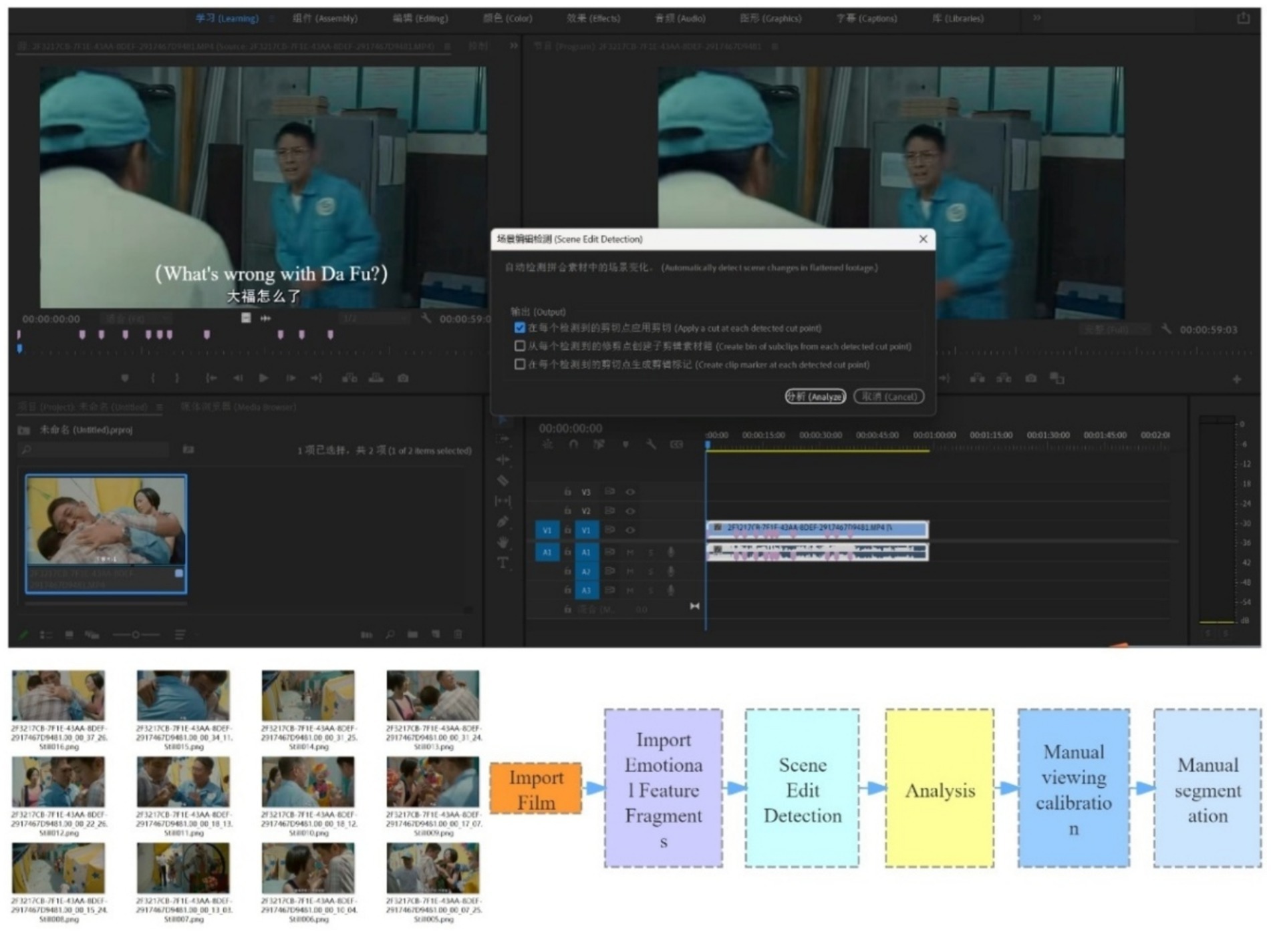
Task: Check 'Create bin of subclips' option
Action: [x=520, y=346]
